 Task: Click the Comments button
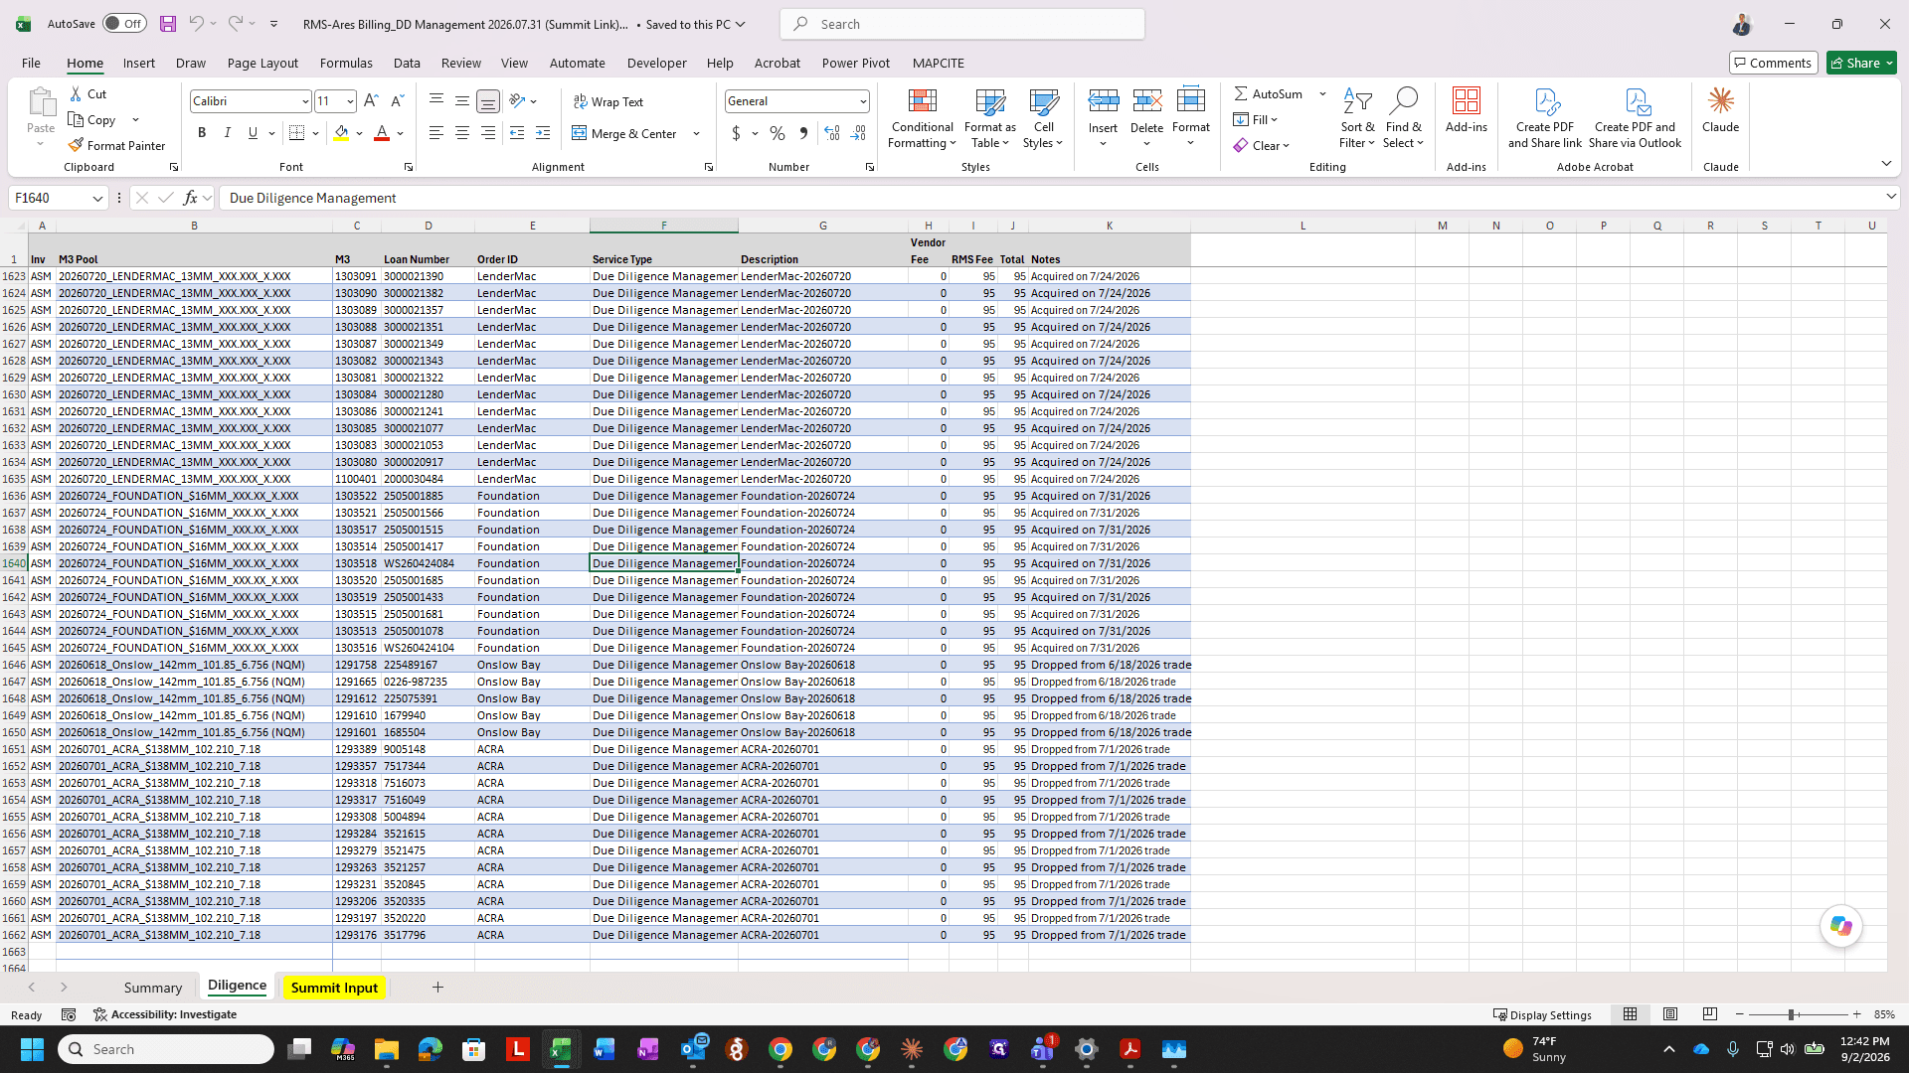point(1773,63)
